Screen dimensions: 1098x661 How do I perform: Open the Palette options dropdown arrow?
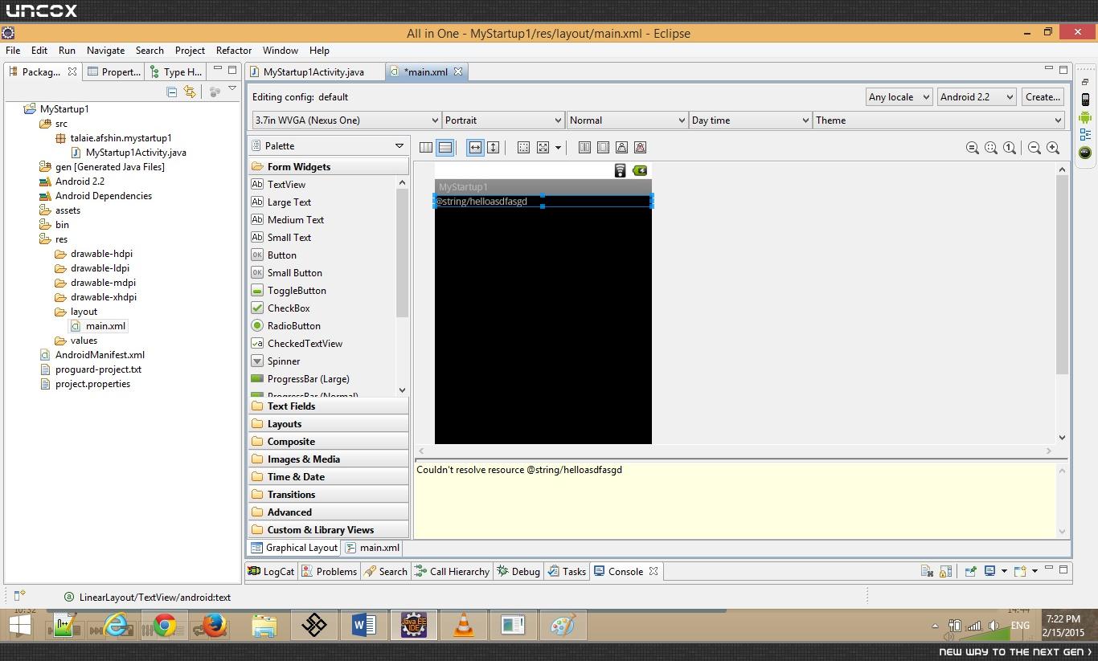(x=399, y=146)
